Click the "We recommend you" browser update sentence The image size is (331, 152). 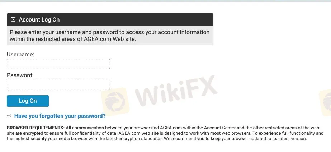coord(235,139)
